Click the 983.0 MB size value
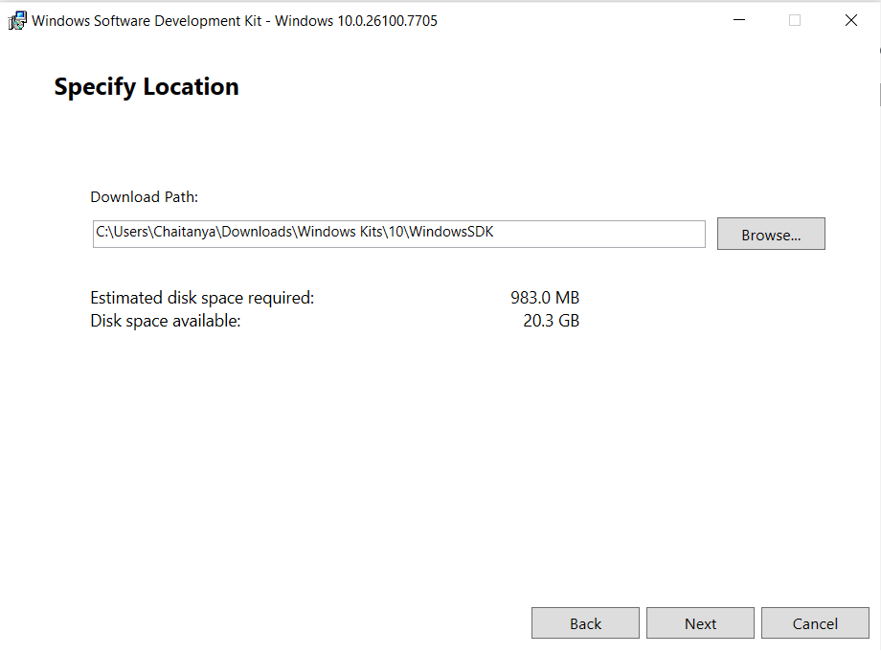881x654 pixels. (x=544, y=297)
